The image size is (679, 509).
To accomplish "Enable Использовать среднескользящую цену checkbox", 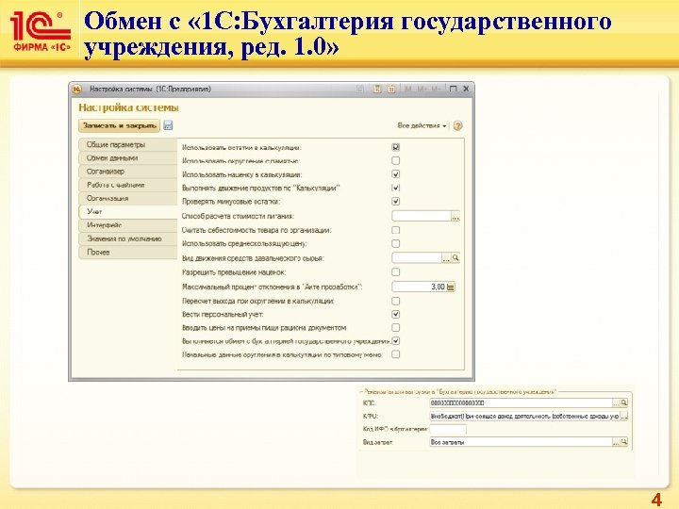I will point(396,244).
